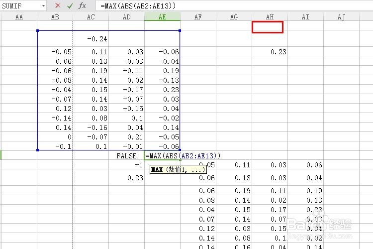The width and height of the screenshot is (373, 249).
Task: Select the 0.12 cell in column AF
Action: (x=198, y=228)
